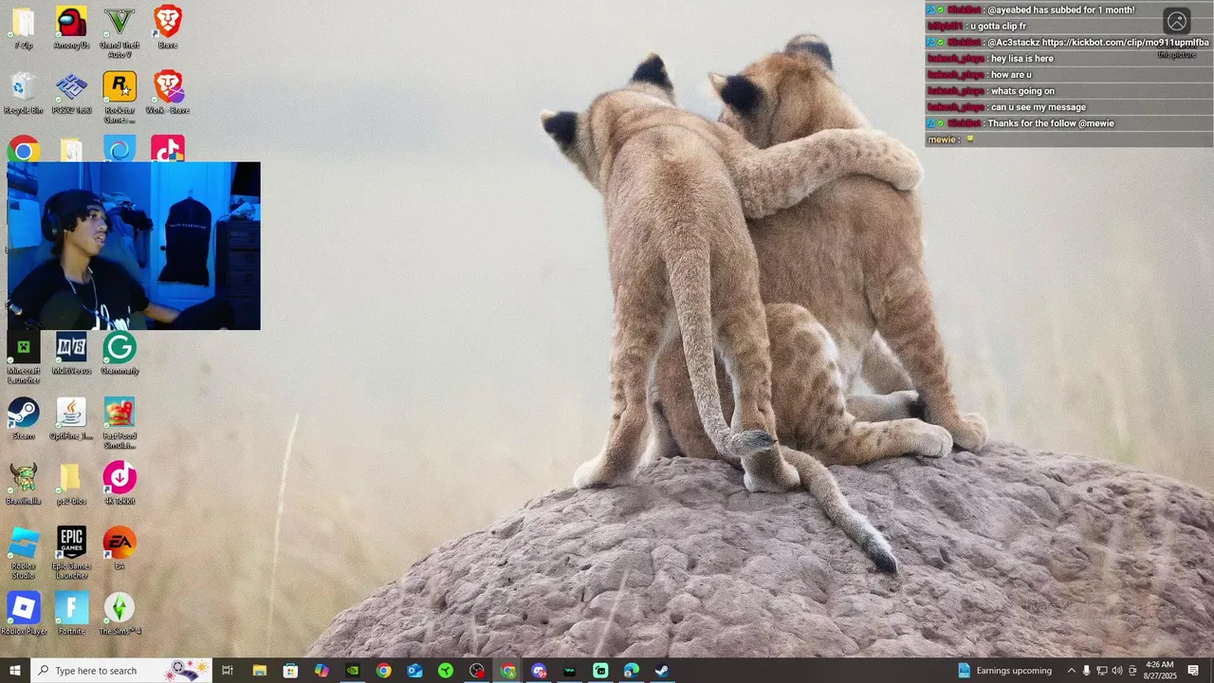The image size is (1214, 683).
Task: Launch the MultiVersus desktop icon
Action: click(x=71, y=355)
